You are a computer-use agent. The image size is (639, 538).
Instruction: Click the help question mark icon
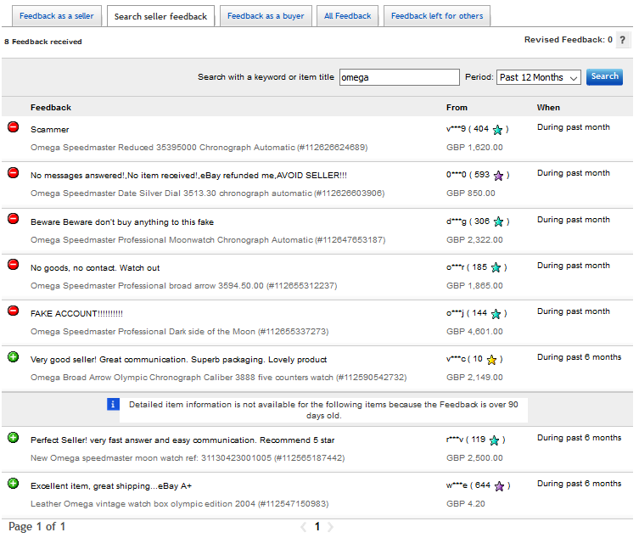[x=623, y=40]
